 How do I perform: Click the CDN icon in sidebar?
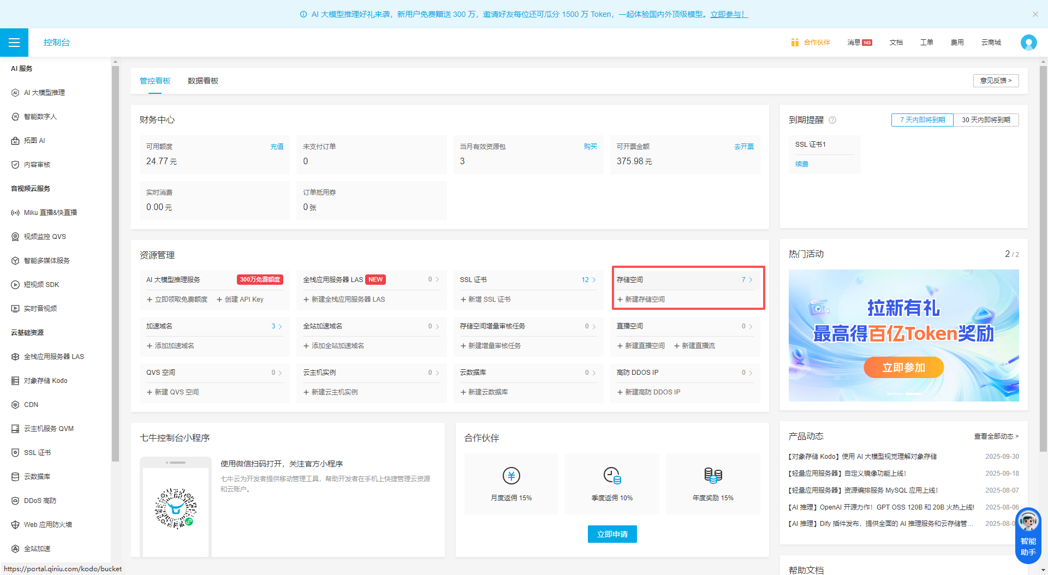click(15, 405)
